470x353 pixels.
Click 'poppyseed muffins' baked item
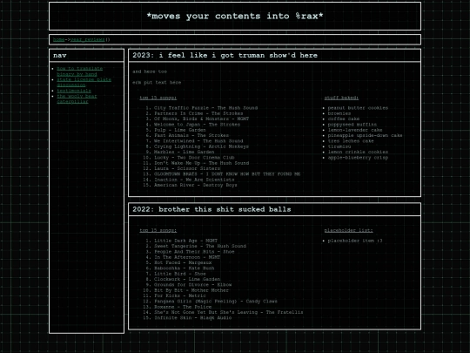click(x=352, y=125)
